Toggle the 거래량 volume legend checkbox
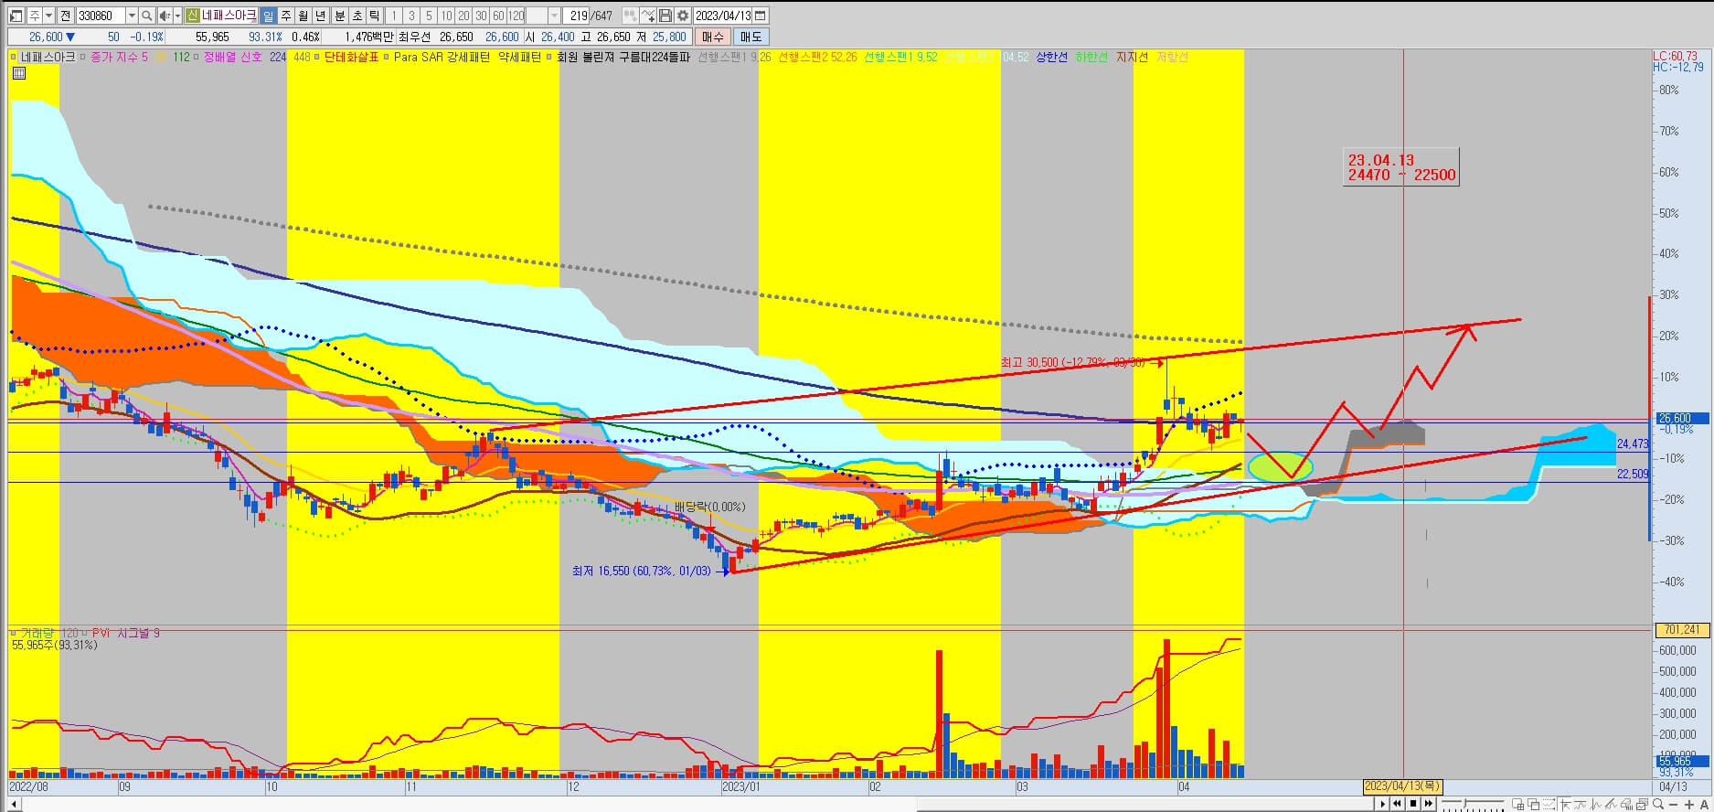Screen dimensions: 1714x812 (x=13, y=633)
